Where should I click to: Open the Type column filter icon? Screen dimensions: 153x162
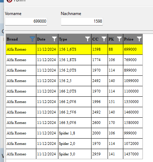pyautogui.click(x=87, y=39)
